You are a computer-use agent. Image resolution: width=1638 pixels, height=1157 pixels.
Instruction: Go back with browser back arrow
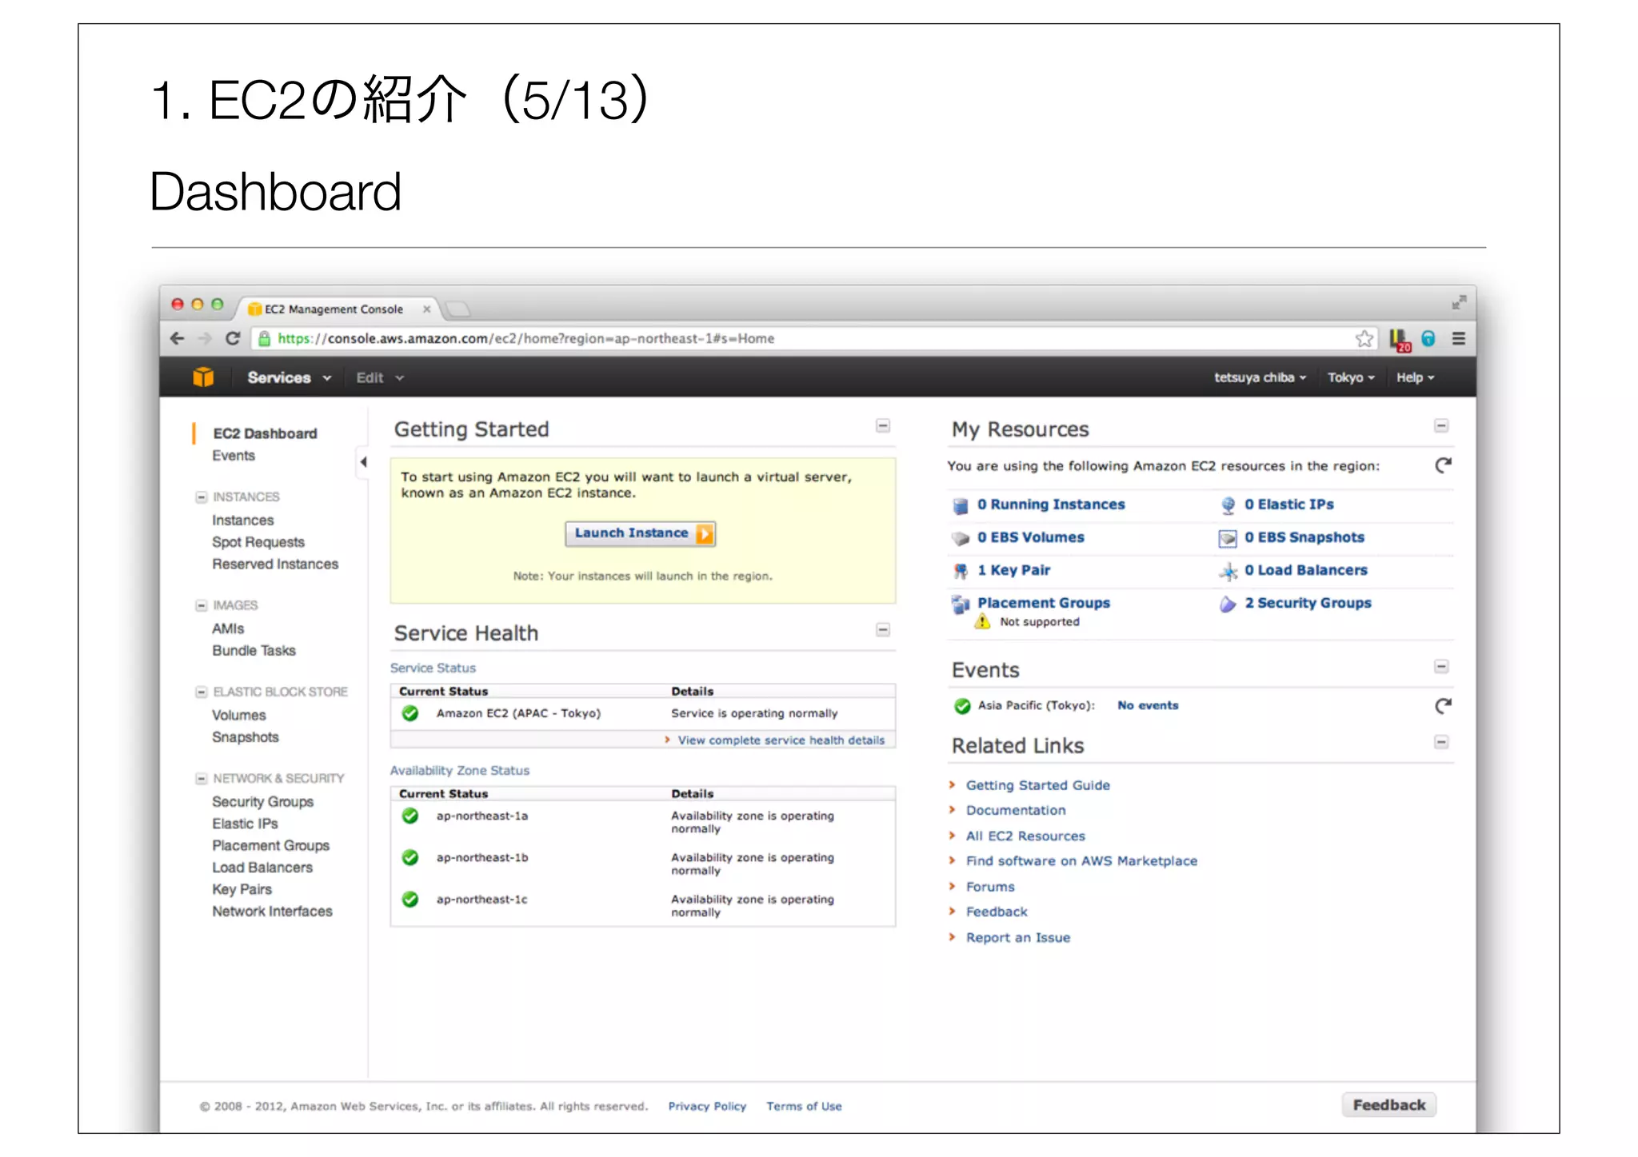(178, 338)
